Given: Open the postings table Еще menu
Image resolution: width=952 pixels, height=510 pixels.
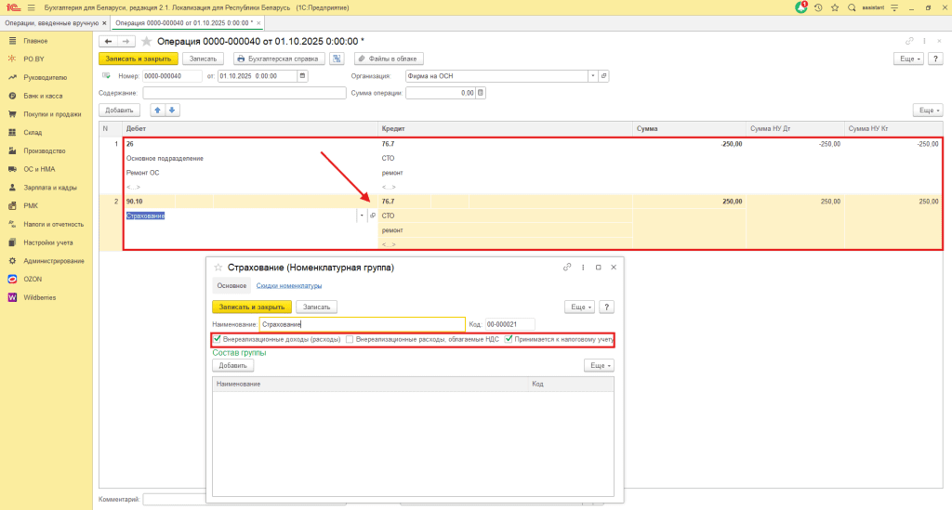Looking at the screenshot, I should [929, 111].
